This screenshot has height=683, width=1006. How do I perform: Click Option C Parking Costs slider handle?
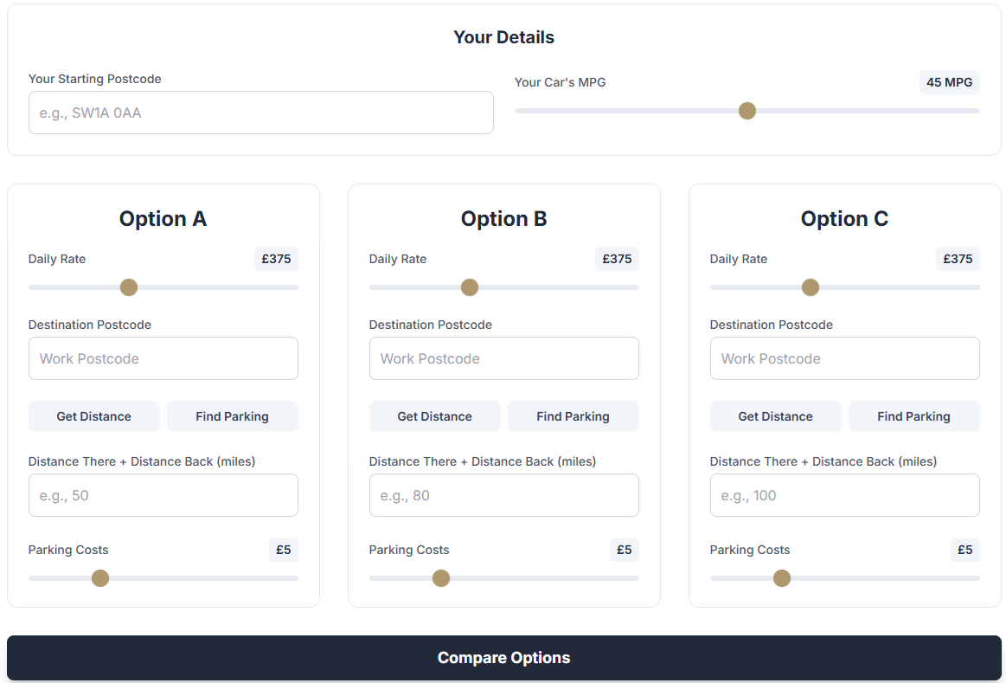(782, 578)
